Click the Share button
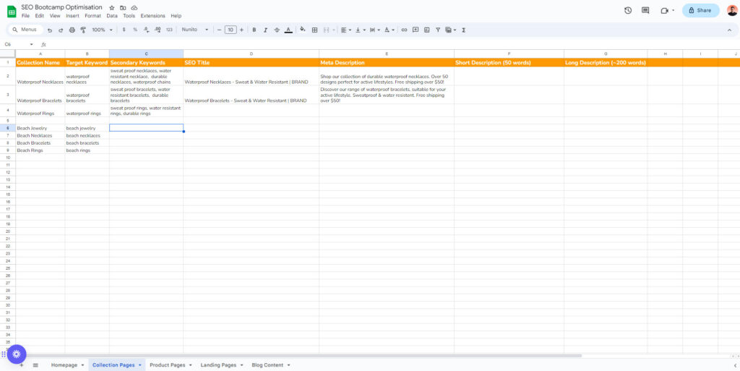 click(700, 10)
